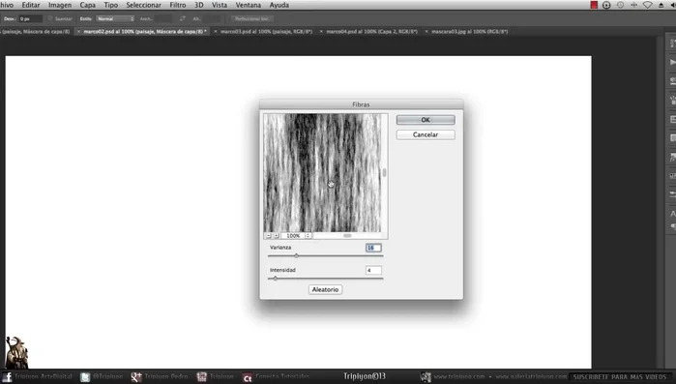The height and width of the screenshot is (384, 676).
Task: Click the Aleatorio randomize button
Action: point(326,289)
